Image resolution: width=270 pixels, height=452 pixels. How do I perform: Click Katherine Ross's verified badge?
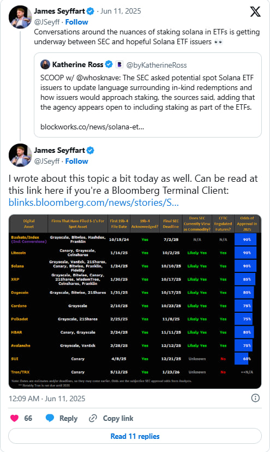click(x=109, y=64)
